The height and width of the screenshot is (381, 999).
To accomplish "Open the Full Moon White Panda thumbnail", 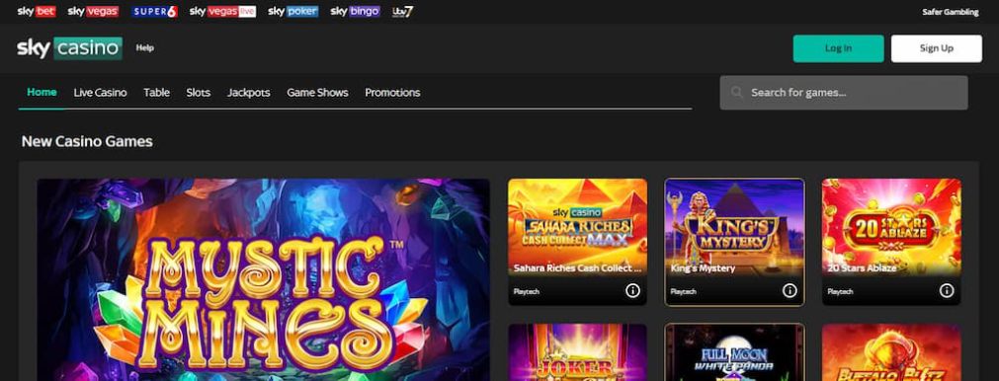I will [x=734, y=352].
